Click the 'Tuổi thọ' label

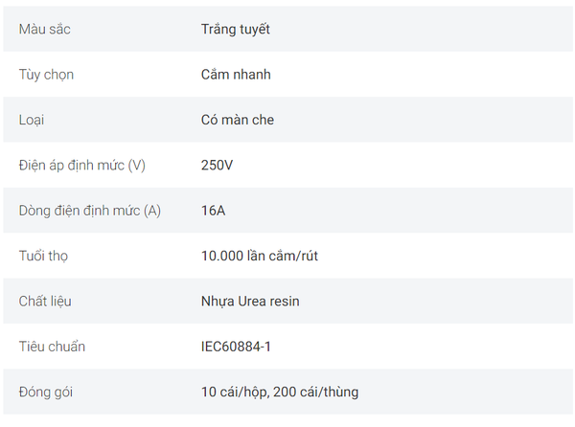43,256
